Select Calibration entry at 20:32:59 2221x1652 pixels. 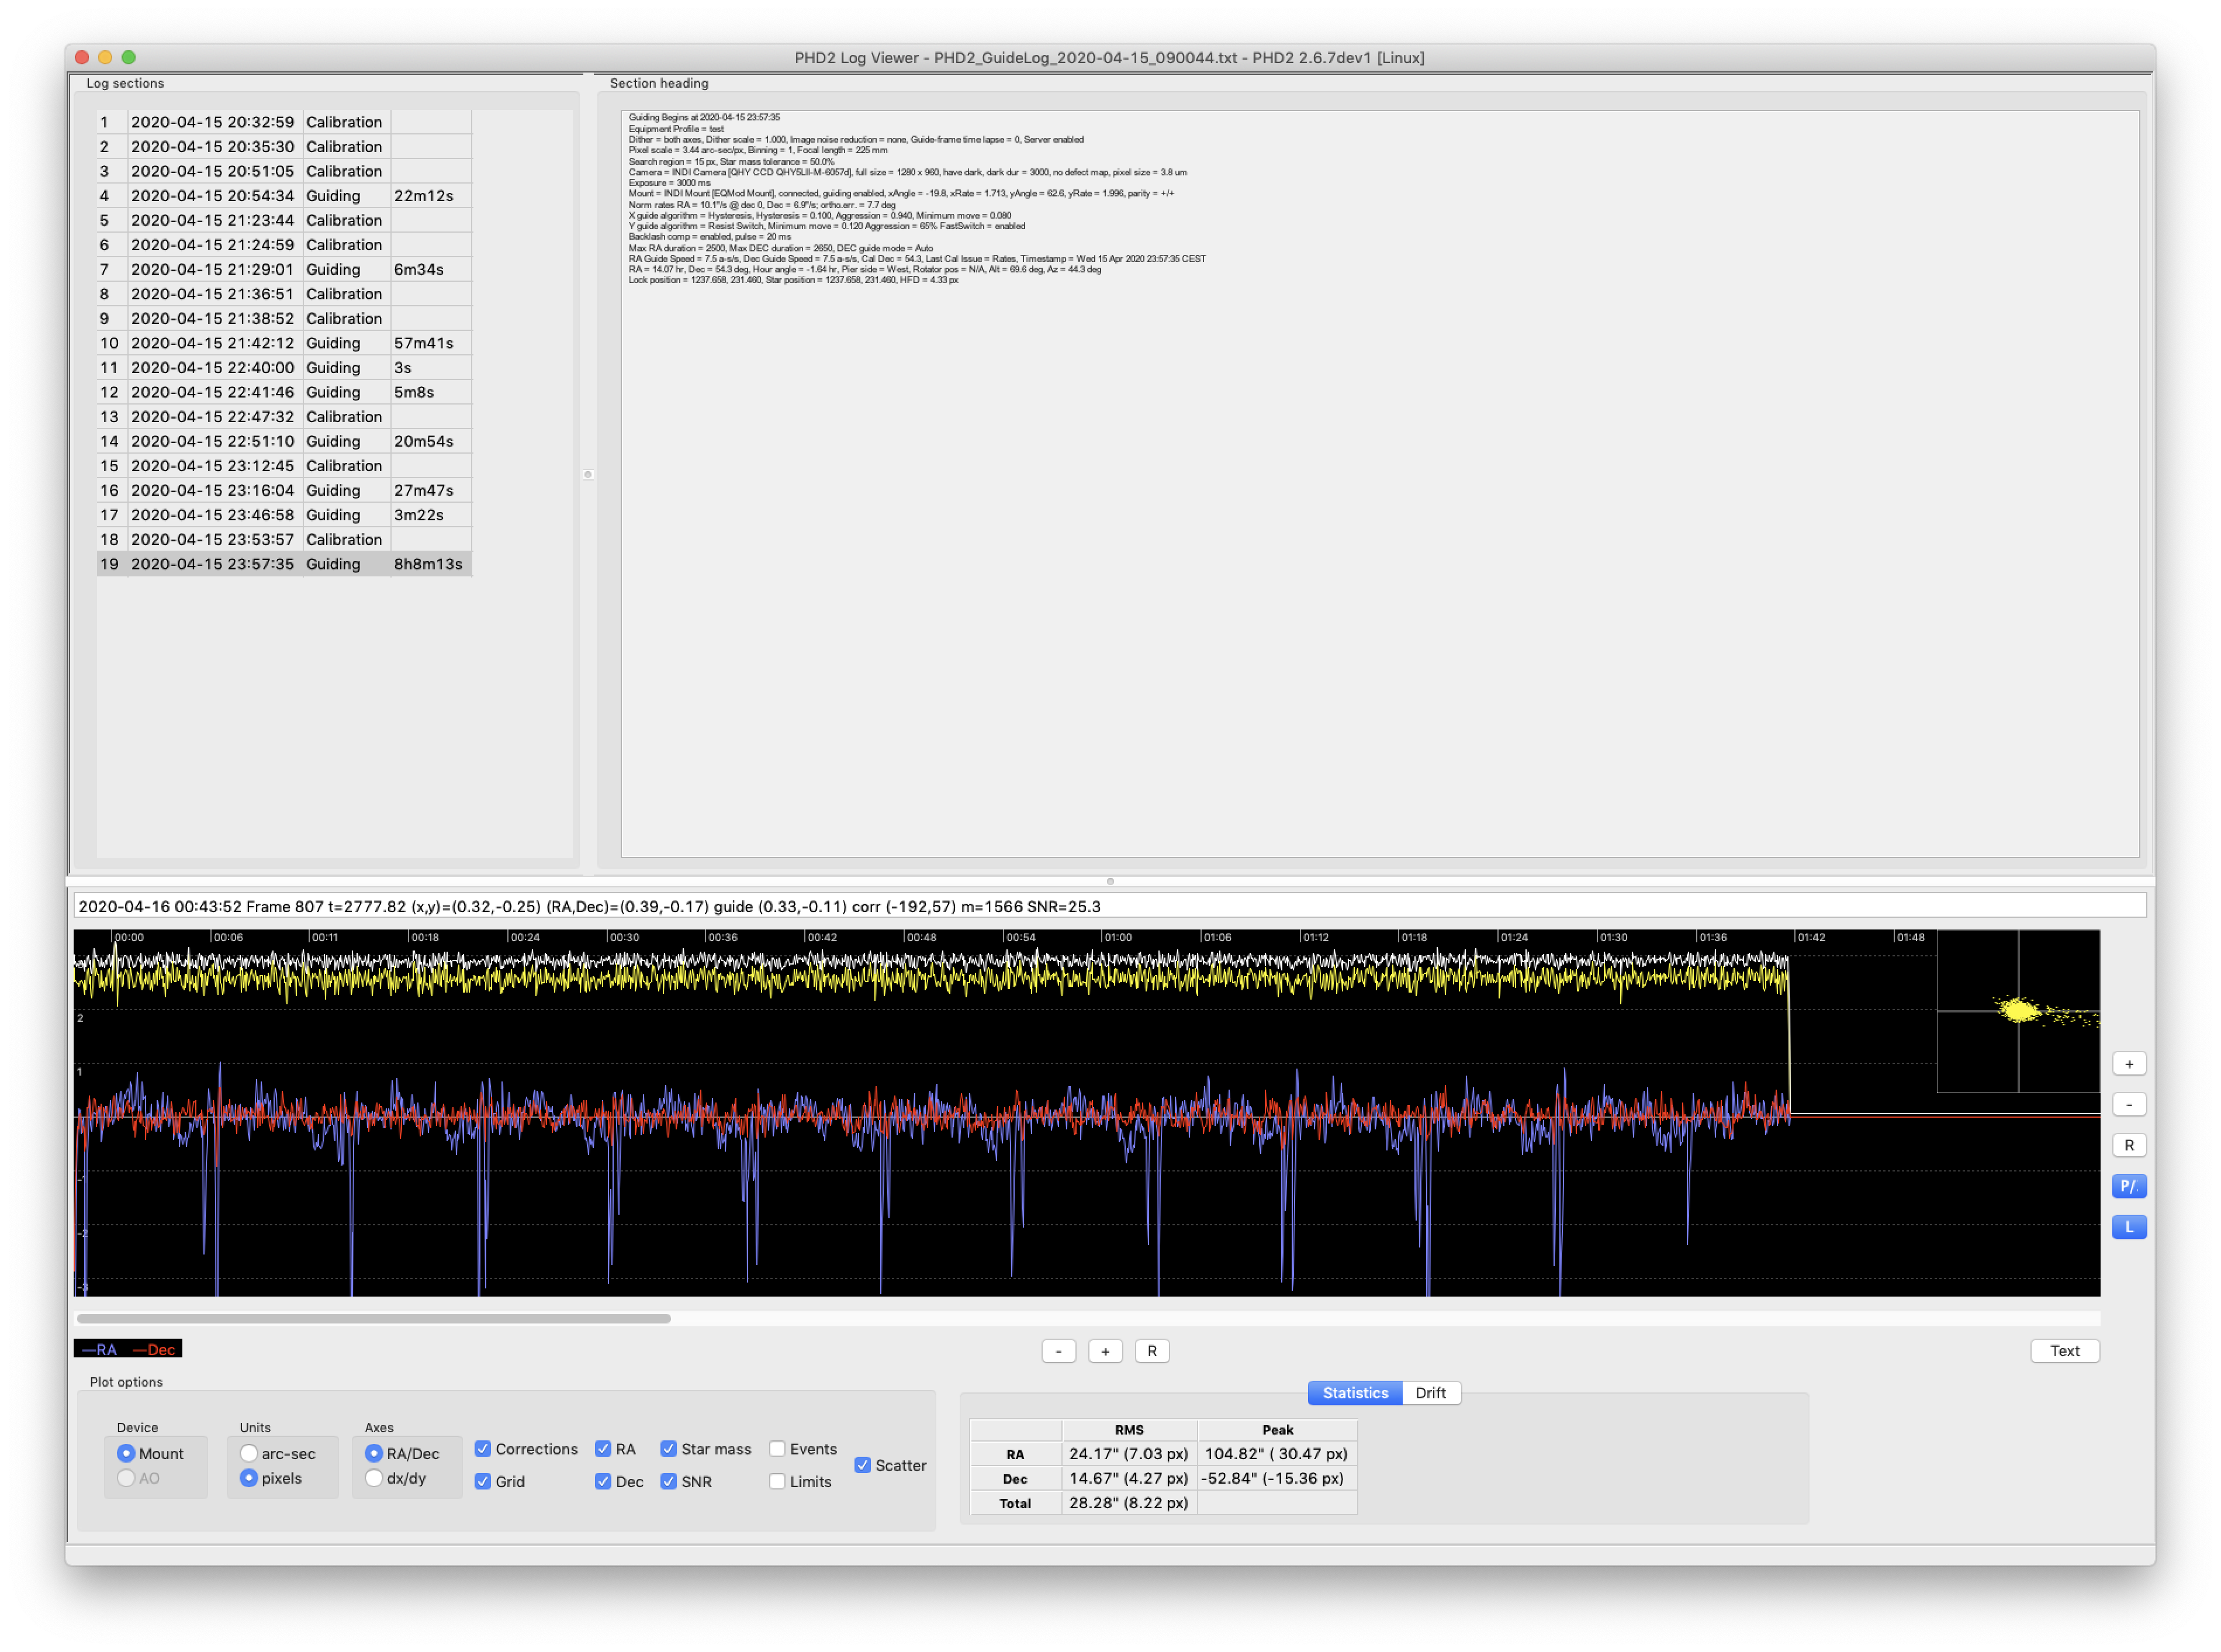(x=284, y=122)
